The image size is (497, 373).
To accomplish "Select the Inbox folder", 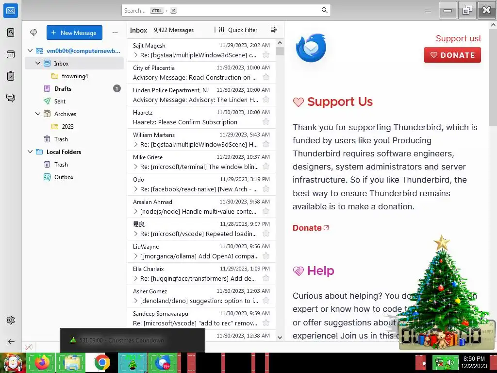I will click(x=74, y=64).
